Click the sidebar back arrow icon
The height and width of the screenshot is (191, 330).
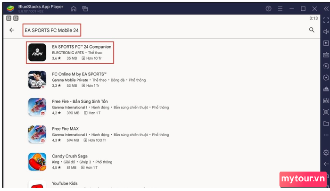[326, 164]
